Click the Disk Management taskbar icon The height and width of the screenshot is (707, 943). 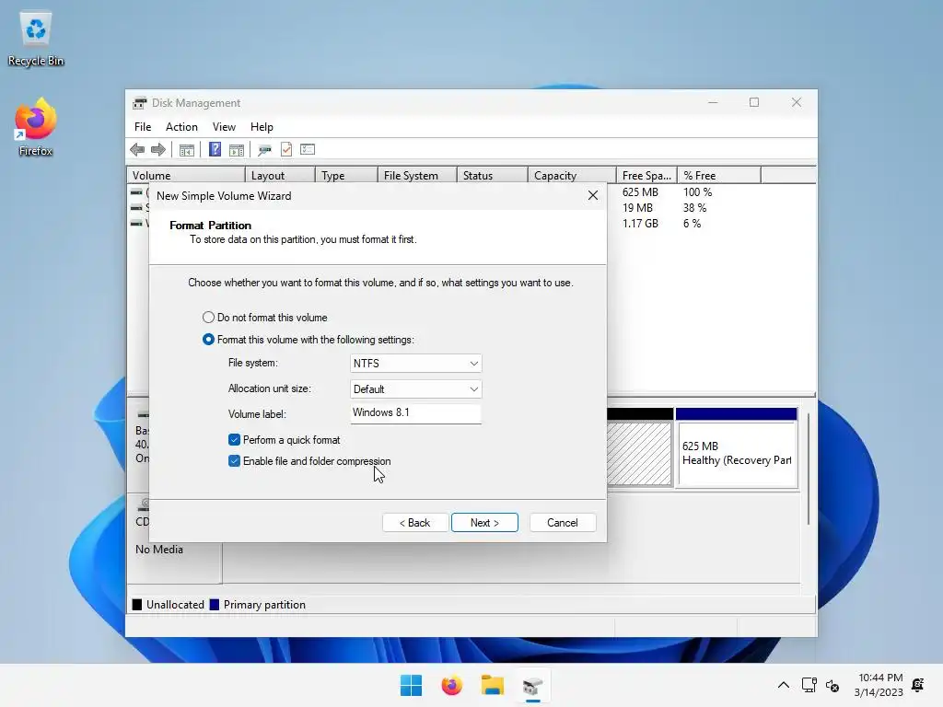point(532,685)
